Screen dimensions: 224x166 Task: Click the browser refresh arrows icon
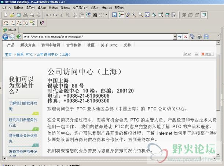180,37
